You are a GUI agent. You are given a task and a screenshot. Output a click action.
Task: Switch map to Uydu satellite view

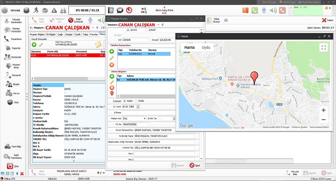coord(206,47)
